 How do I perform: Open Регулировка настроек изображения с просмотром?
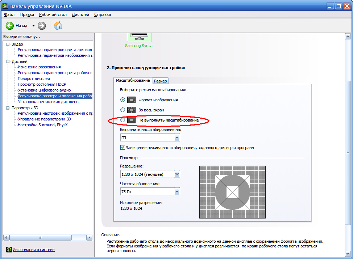click(55, 113)
